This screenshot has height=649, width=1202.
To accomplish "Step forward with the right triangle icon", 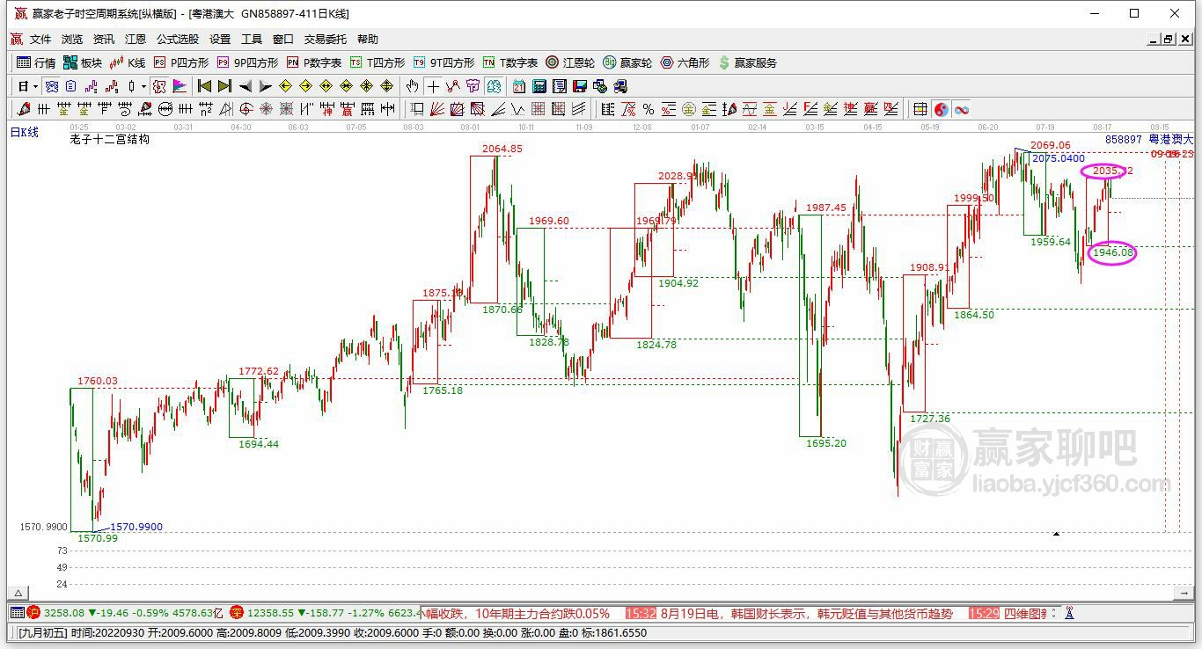I will [265, 86].
